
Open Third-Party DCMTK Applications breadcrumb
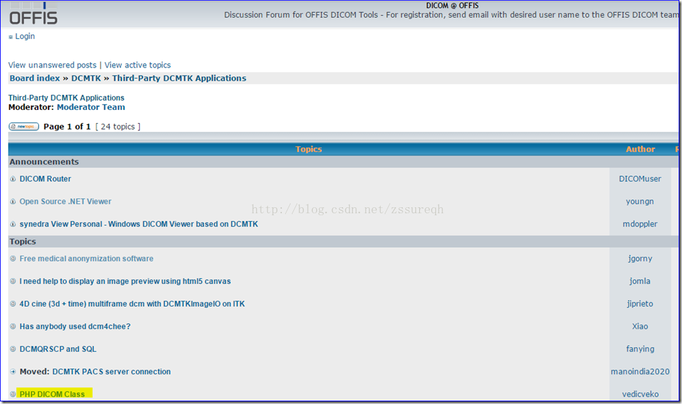pyautogui.click(x=179, y=78)
